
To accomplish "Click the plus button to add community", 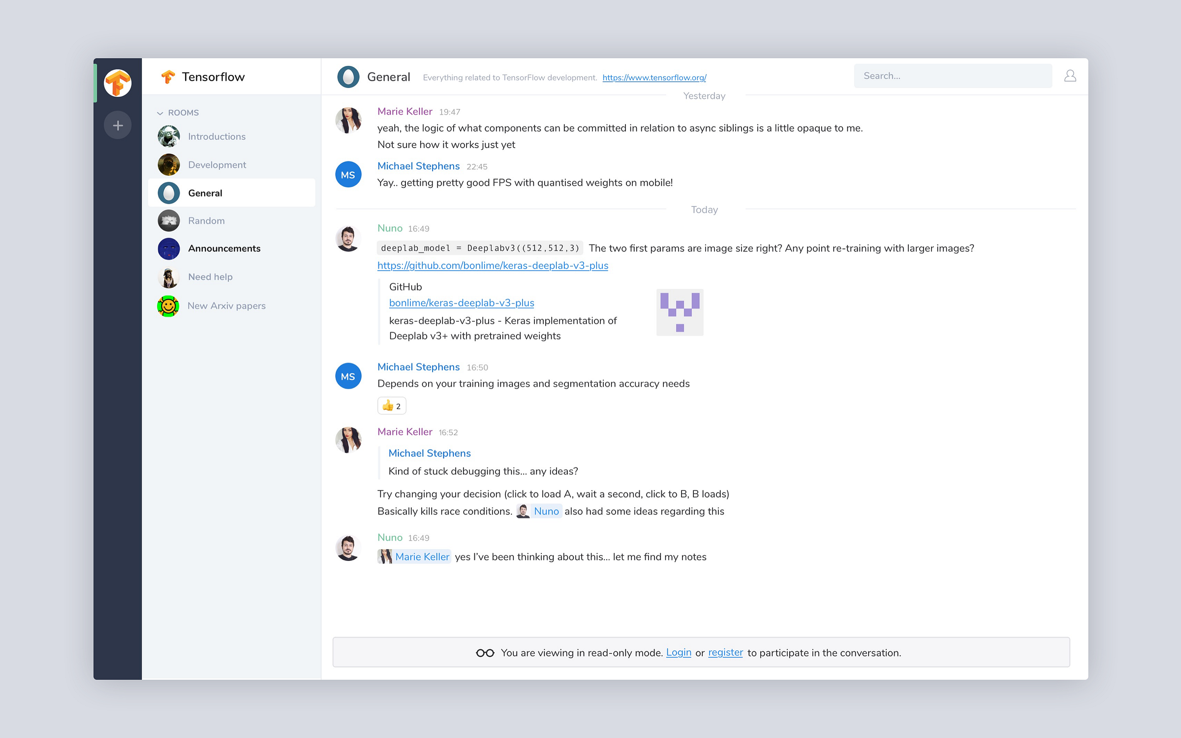I will (x=118, y=125).
